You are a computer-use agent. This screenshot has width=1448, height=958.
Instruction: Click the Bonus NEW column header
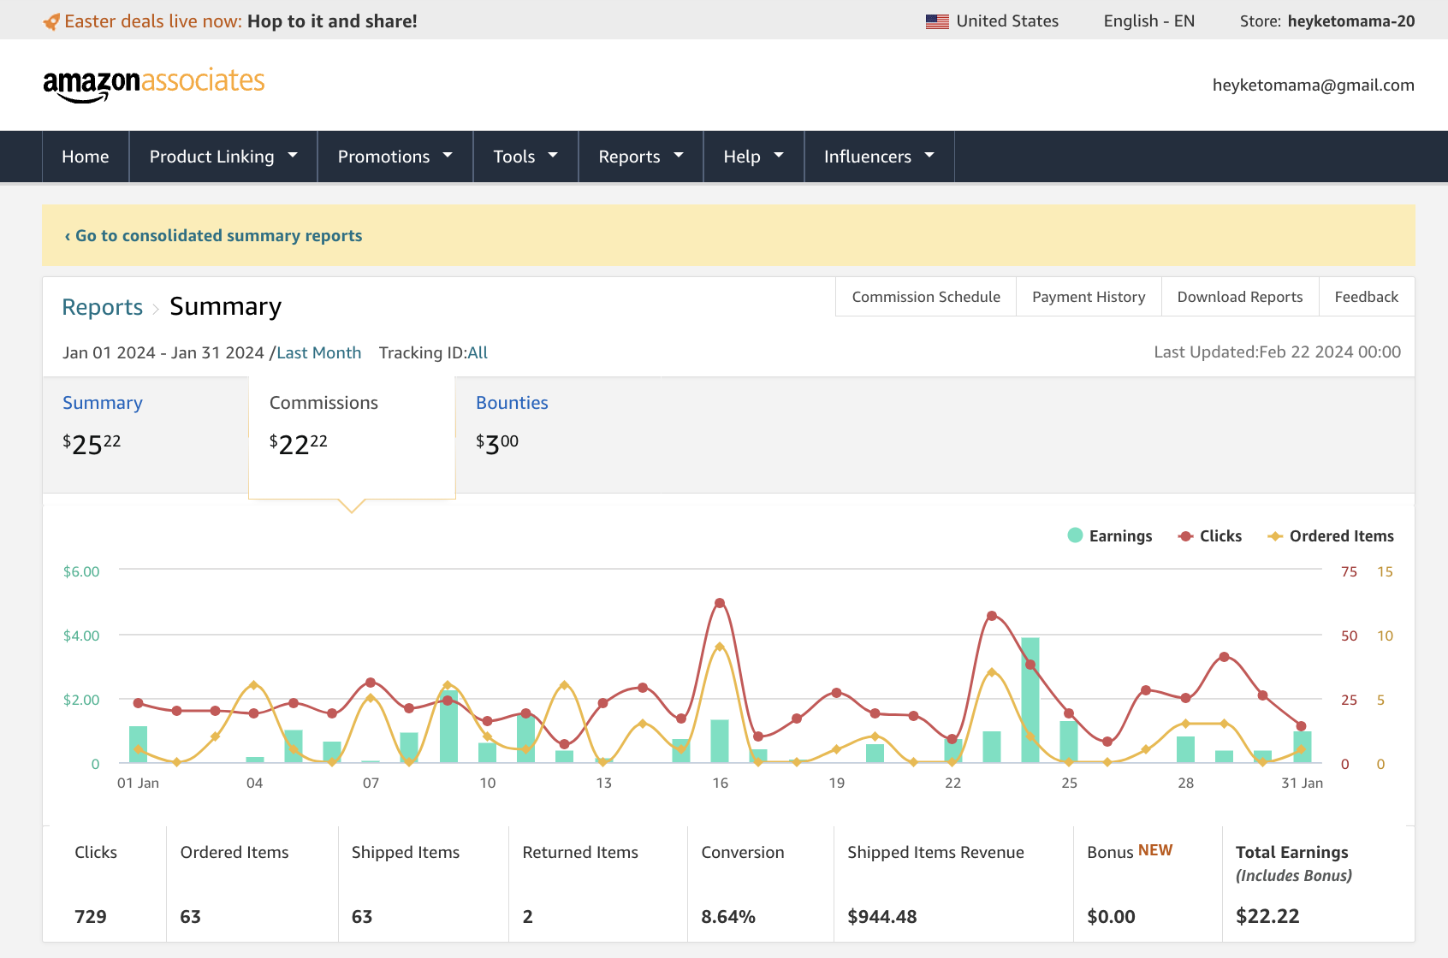[1130, 852]
